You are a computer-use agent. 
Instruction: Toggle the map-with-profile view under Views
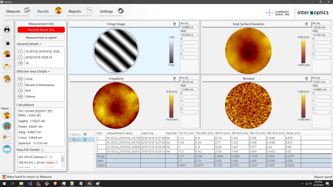(x=7, y=137)
